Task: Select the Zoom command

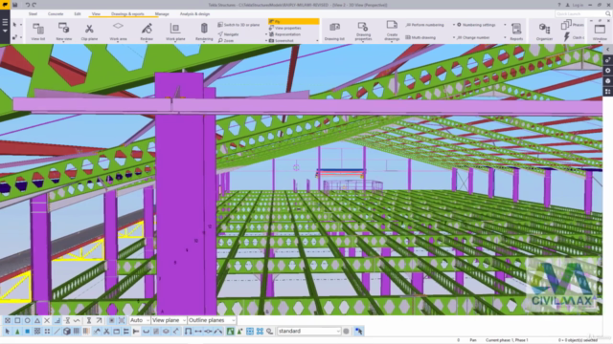Action: coord(226,40)
